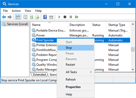Expand All Tasks submenu
This screenshot has height=98, width=136.
pyautogui.click(x=76, y=72)
